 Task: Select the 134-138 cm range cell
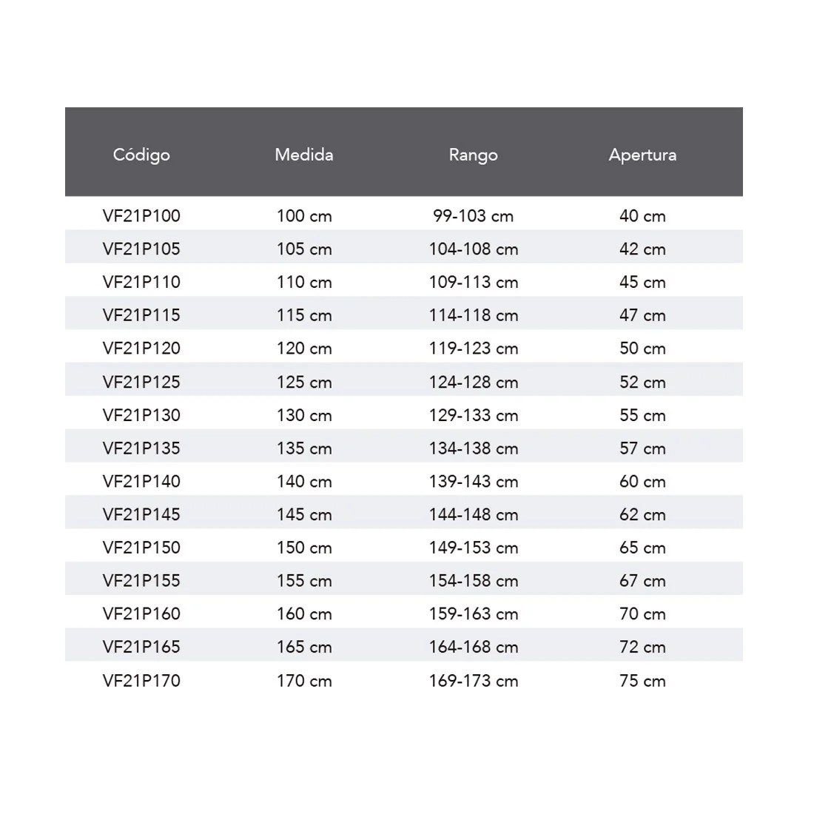pyautogui.click(x=474, y=448)
